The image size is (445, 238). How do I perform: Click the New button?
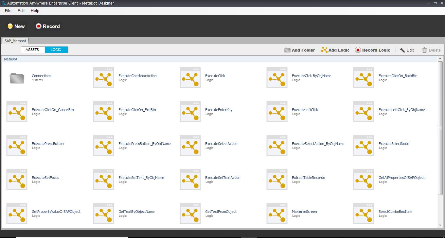click(16, 26)
